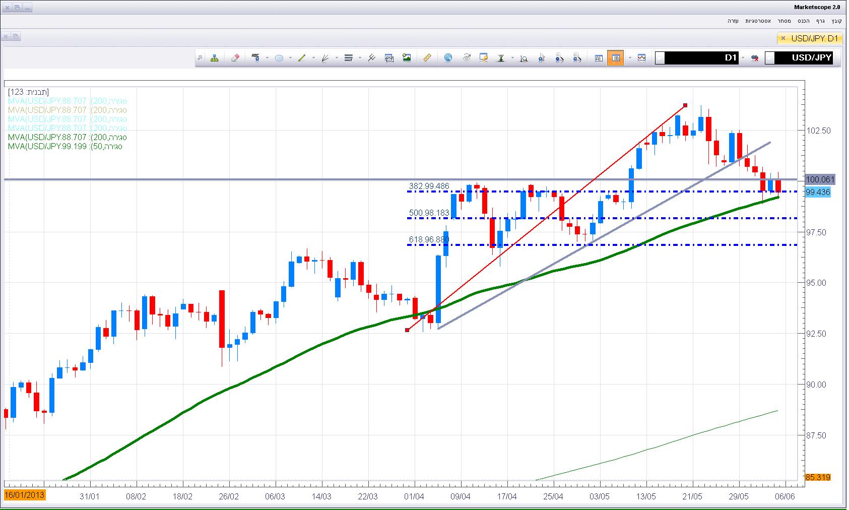Toggle the first label mode button
The width and height of the screenshot is (849, 510).
[x=599, y=58]
